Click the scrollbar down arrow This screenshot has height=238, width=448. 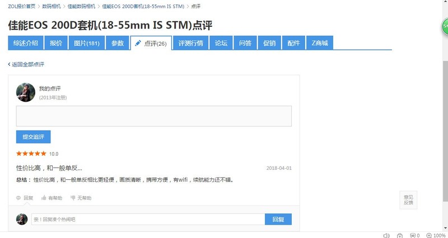(445, 228)
